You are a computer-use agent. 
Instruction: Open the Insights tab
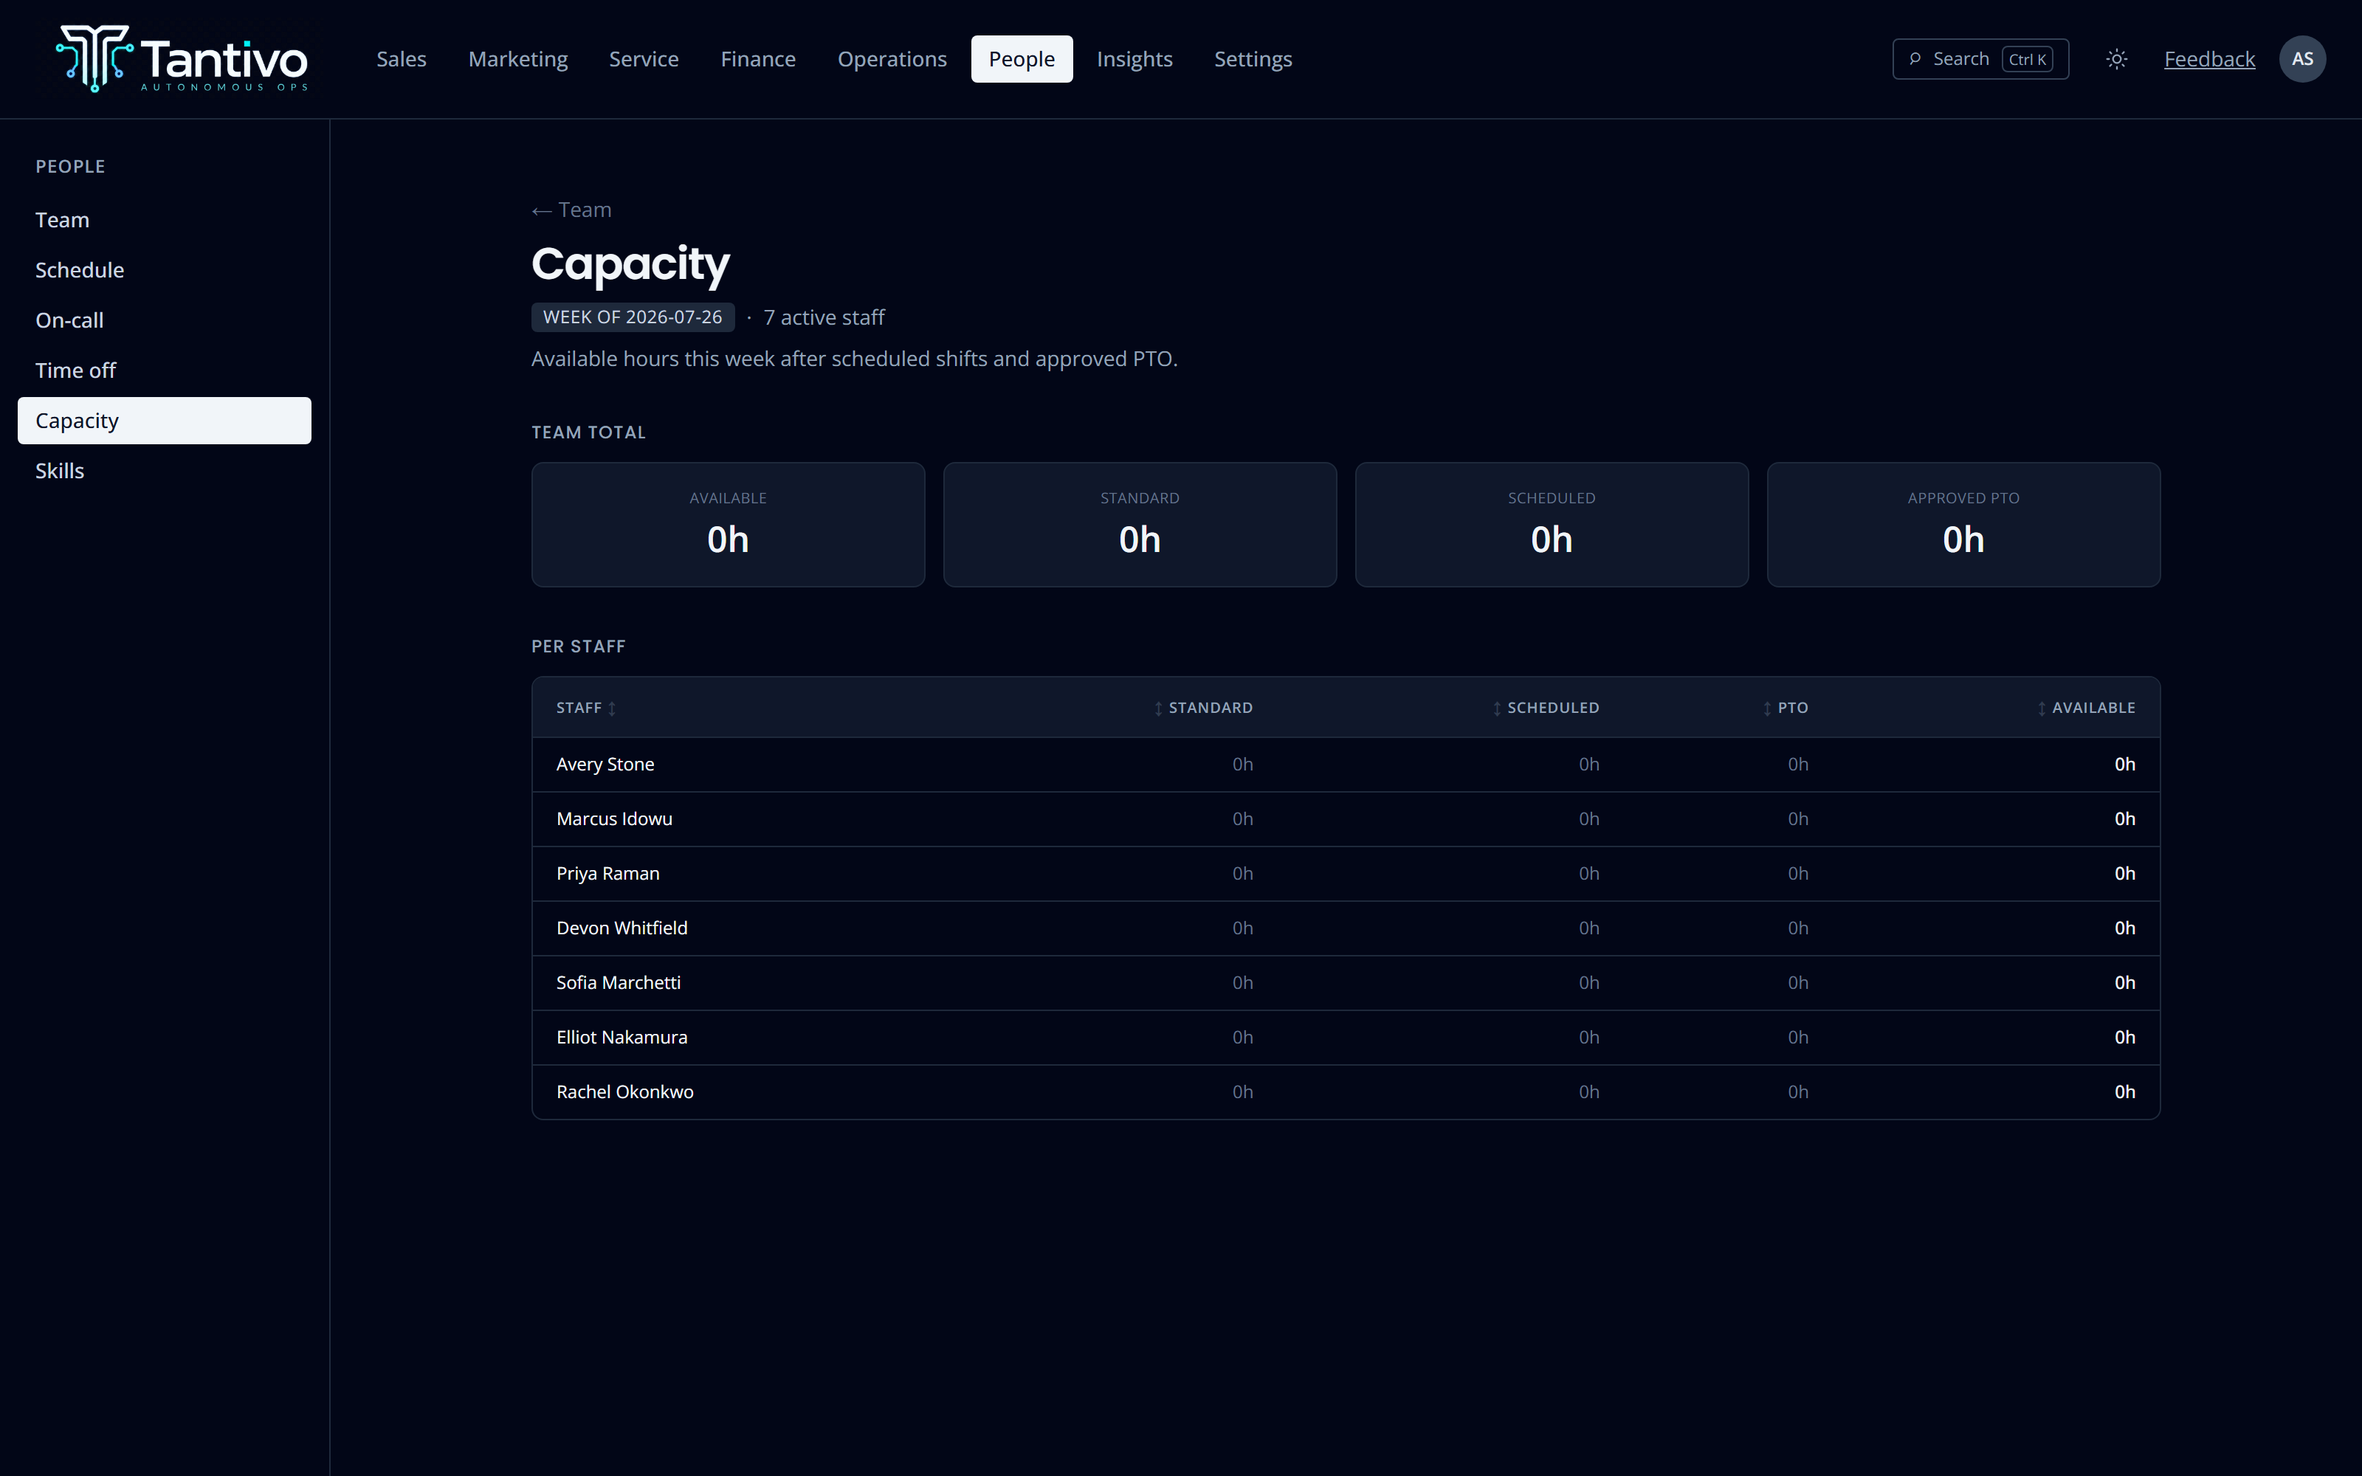pyautogui.click(x=1134, y=58)
